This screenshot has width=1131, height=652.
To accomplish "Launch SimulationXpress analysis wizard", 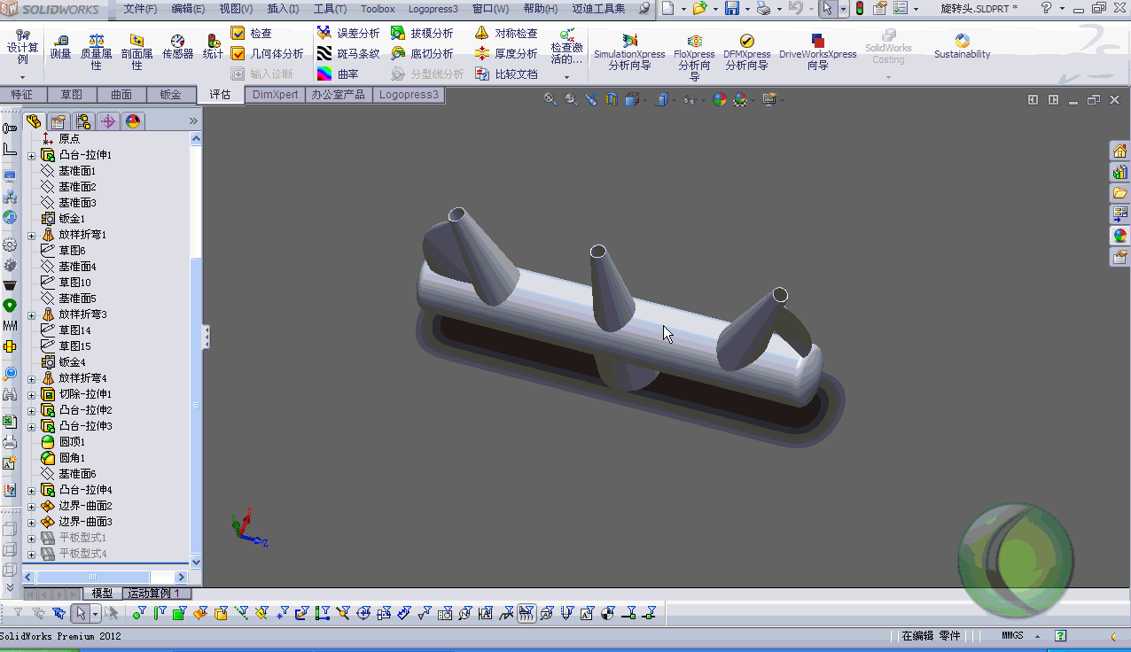I will pyautogui.click(x=629, y=52).
